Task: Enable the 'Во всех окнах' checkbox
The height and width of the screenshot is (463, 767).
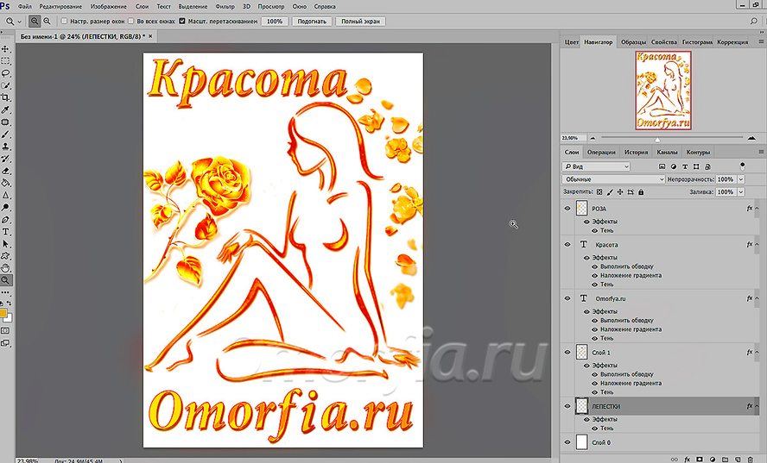Action: (x=131, y=22)
